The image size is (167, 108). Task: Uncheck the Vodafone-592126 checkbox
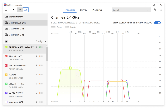pos(6,65)
